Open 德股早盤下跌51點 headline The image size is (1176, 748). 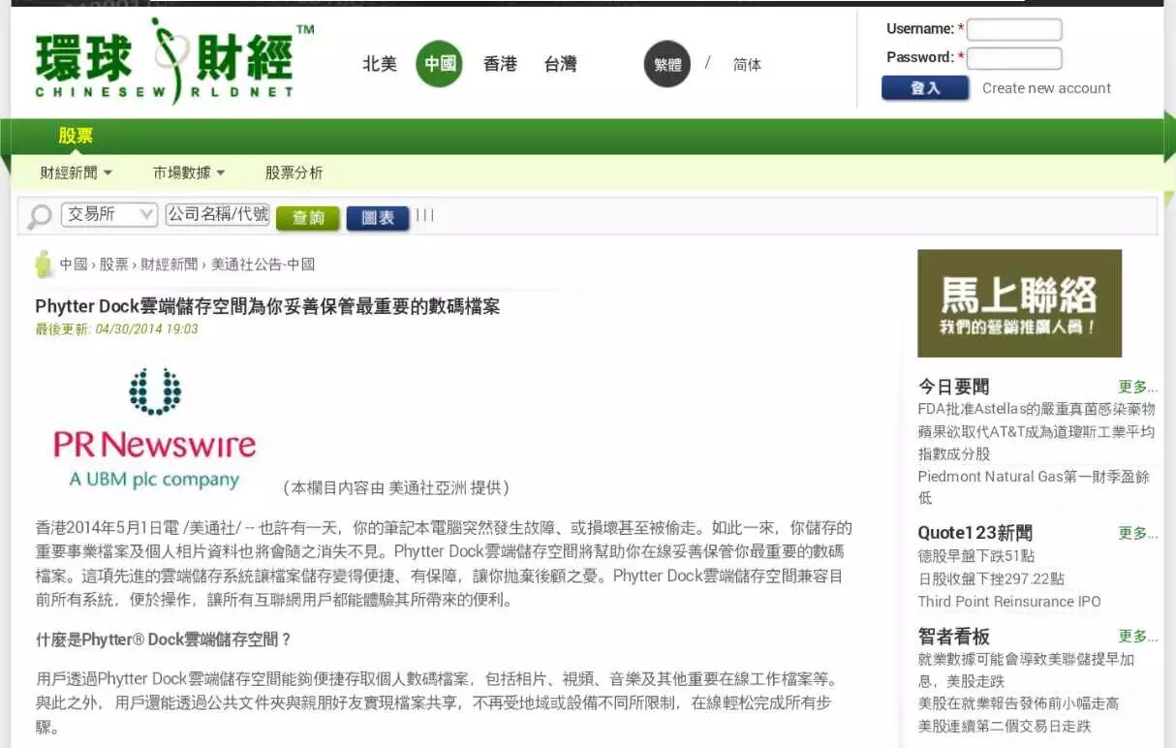click(976, 556)
